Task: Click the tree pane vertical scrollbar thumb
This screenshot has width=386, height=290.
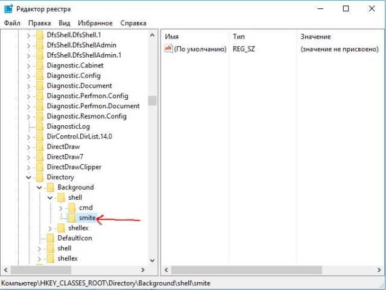Action: (x=153, y=100)
